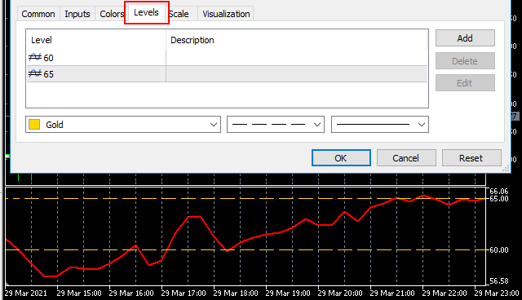Click the 29 Mar 15:00 time label
Image resolution: width=522 pixels, height=300 pixels.
tap(79, 293)
